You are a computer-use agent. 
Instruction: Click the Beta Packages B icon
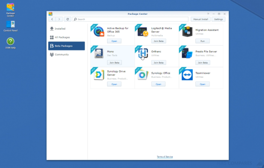tap(52, 46)
